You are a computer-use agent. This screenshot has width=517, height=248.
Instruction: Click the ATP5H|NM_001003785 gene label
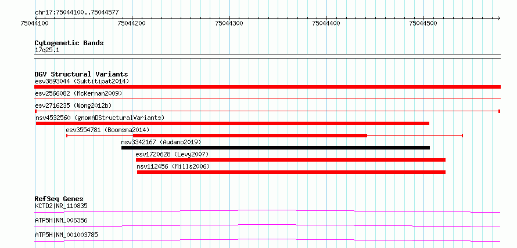click(x=66, y=235)
